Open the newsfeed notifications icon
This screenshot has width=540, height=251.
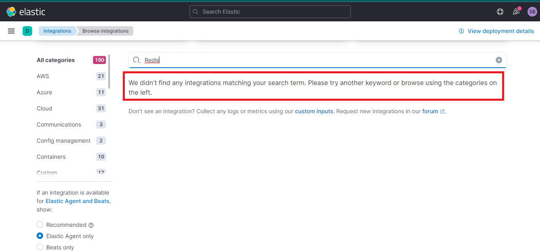[516, 12]
